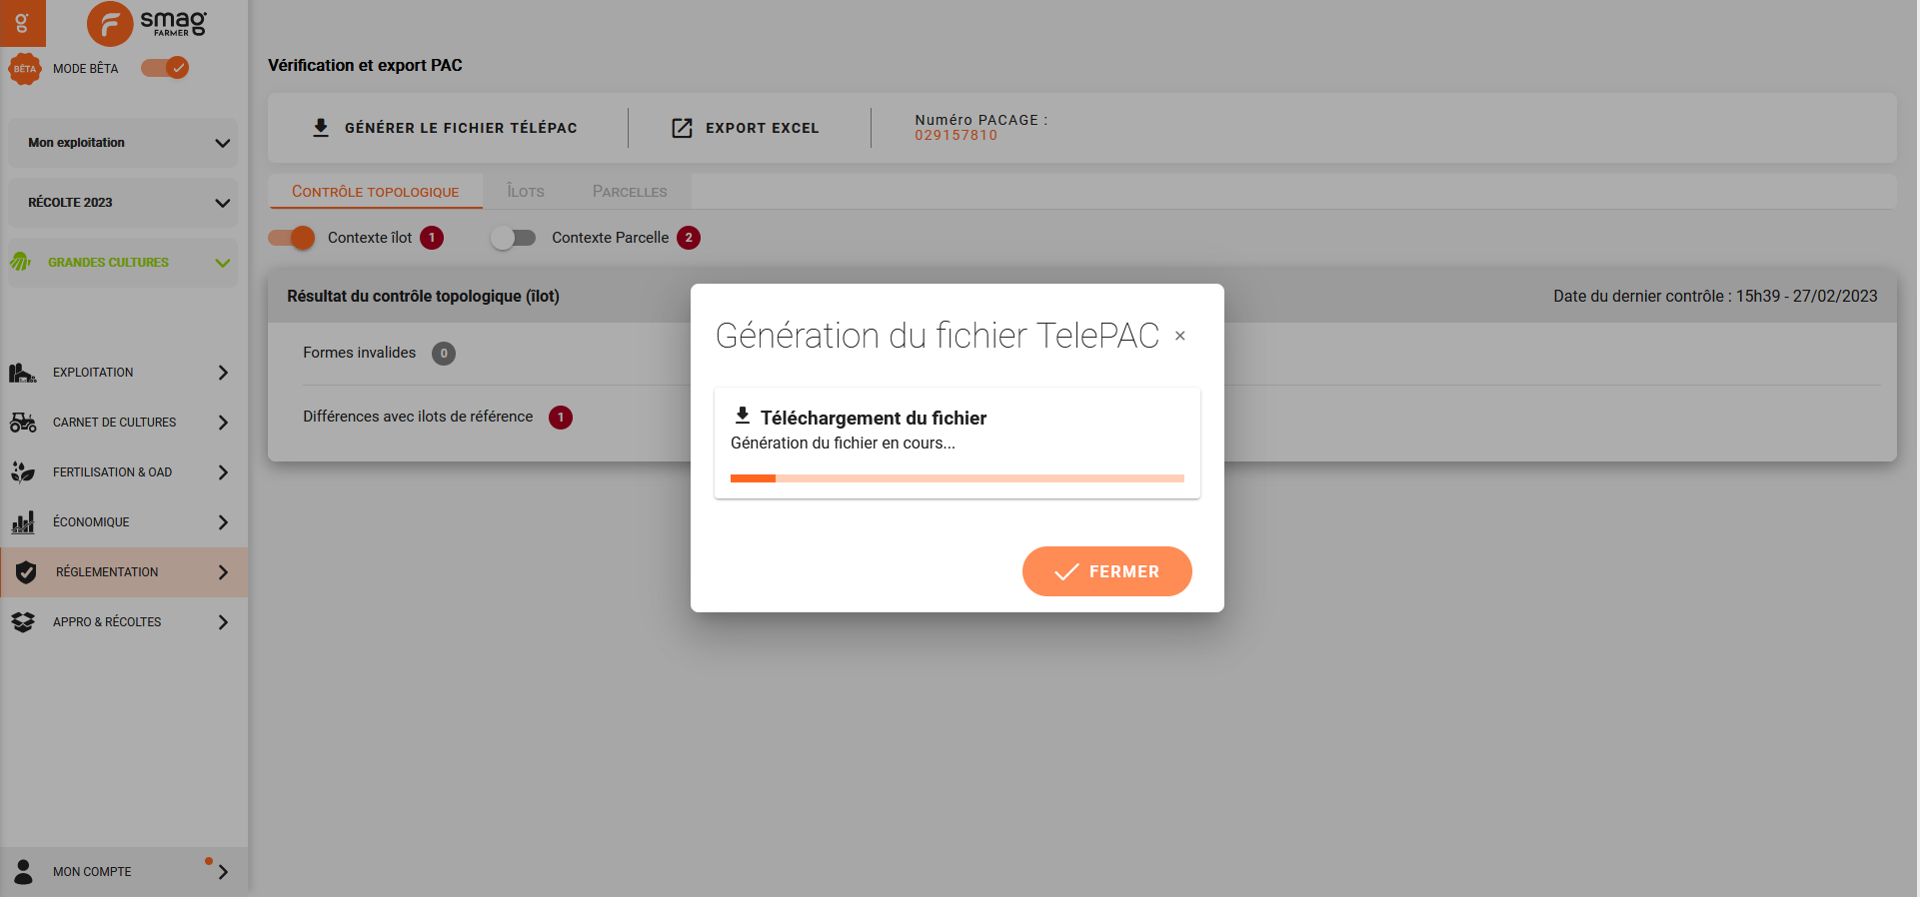Click the Appro & Récoltes icon

23,622
